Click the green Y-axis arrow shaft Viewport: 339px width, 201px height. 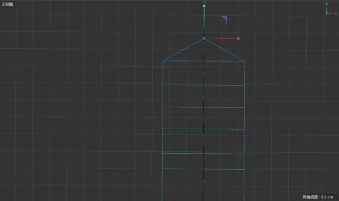point(204,17)
